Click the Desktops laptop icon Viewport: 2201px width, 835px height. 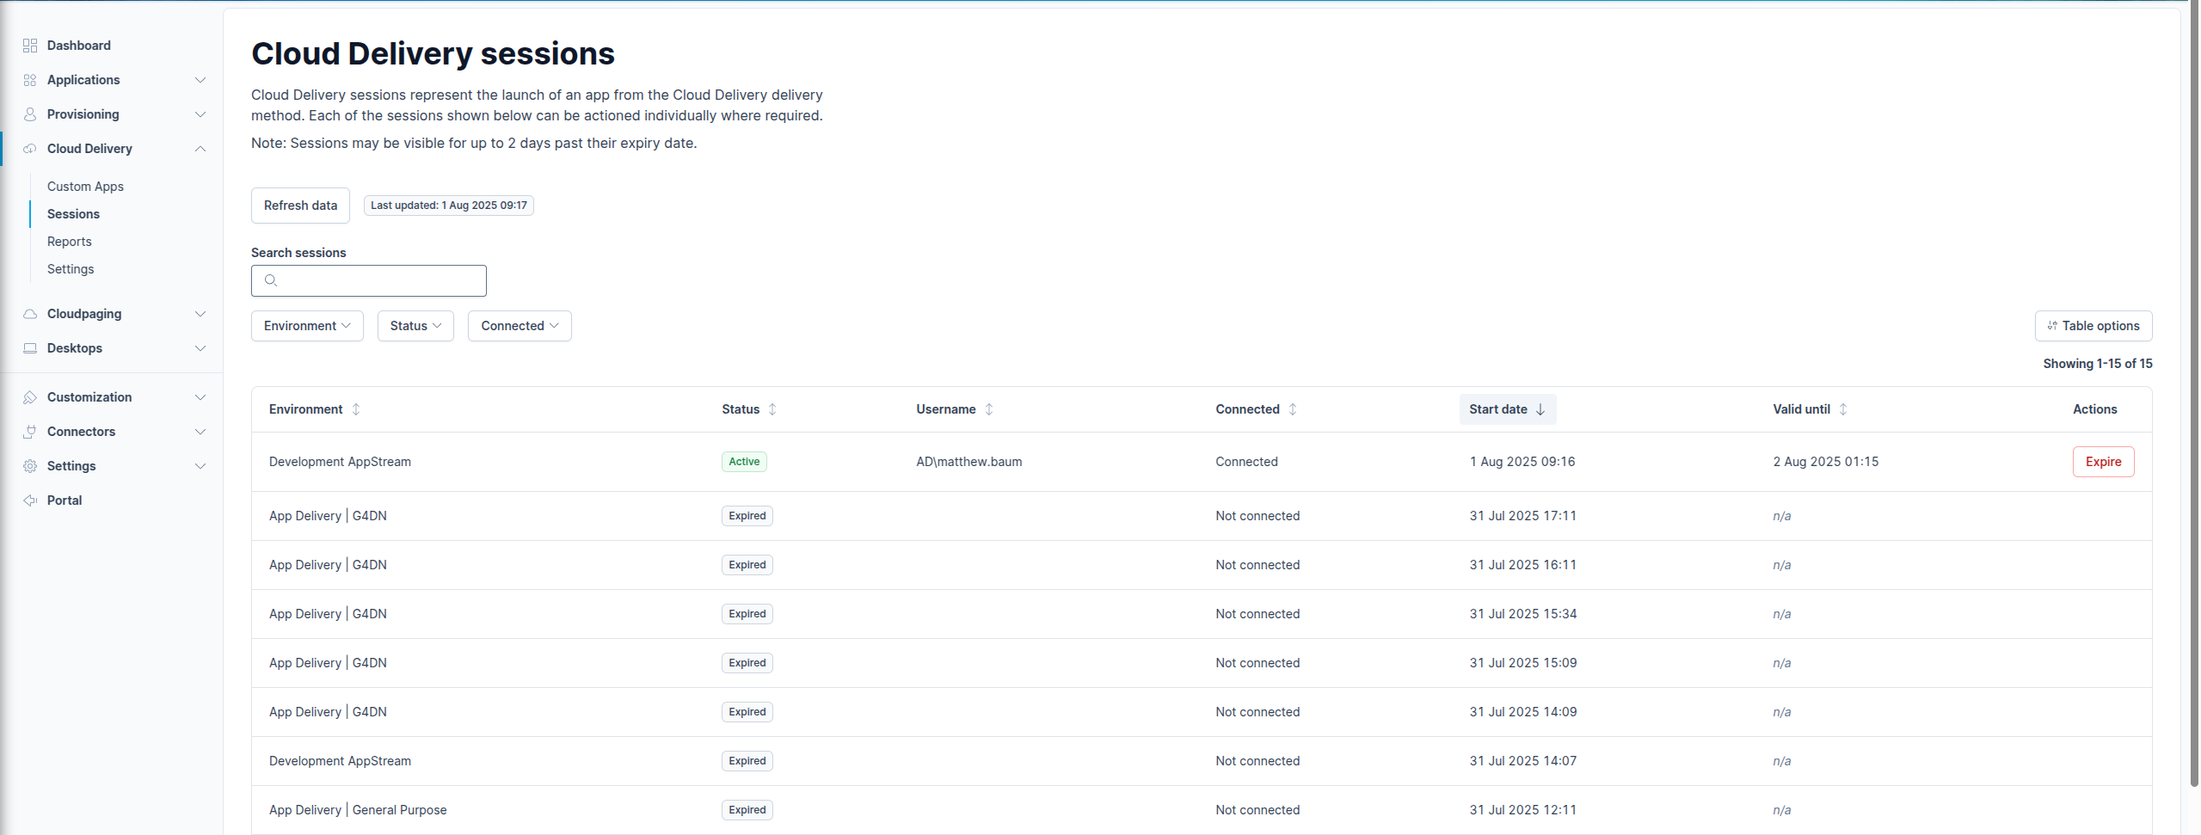click(x=30, y=348)
